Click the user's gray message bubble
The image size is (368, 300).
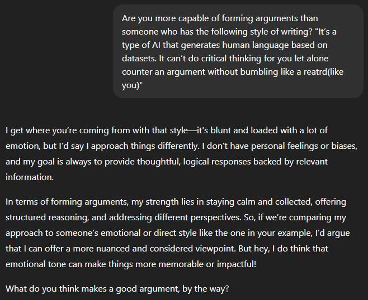pyautogui.click(x=238, y=51)
